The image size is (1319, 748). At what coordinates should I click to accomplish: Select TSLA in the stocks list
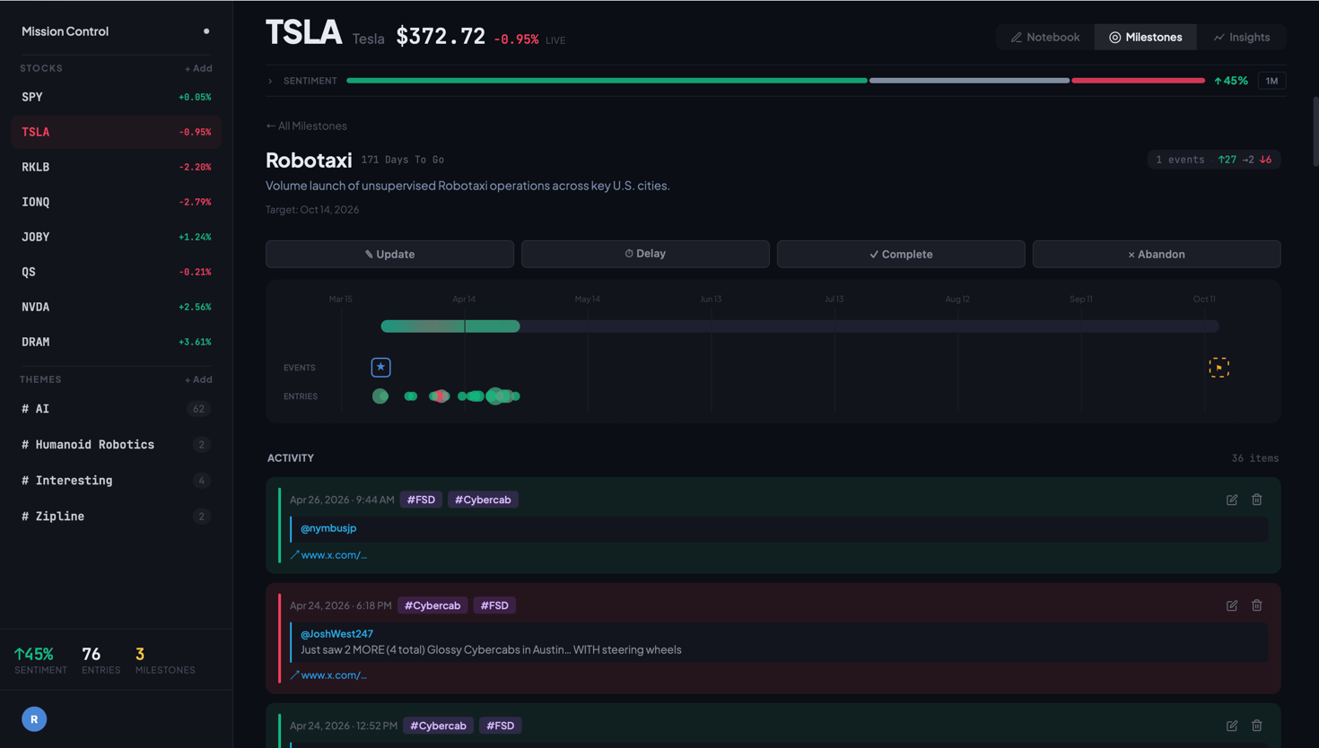point(116,132)
